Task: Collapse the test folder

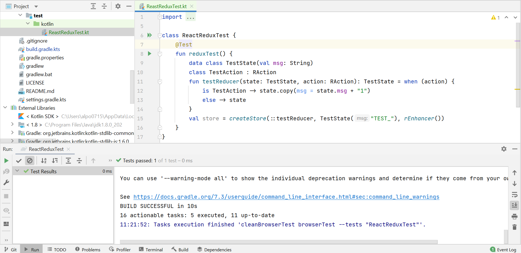Action: pyautogui.click(x=20, y=15)
